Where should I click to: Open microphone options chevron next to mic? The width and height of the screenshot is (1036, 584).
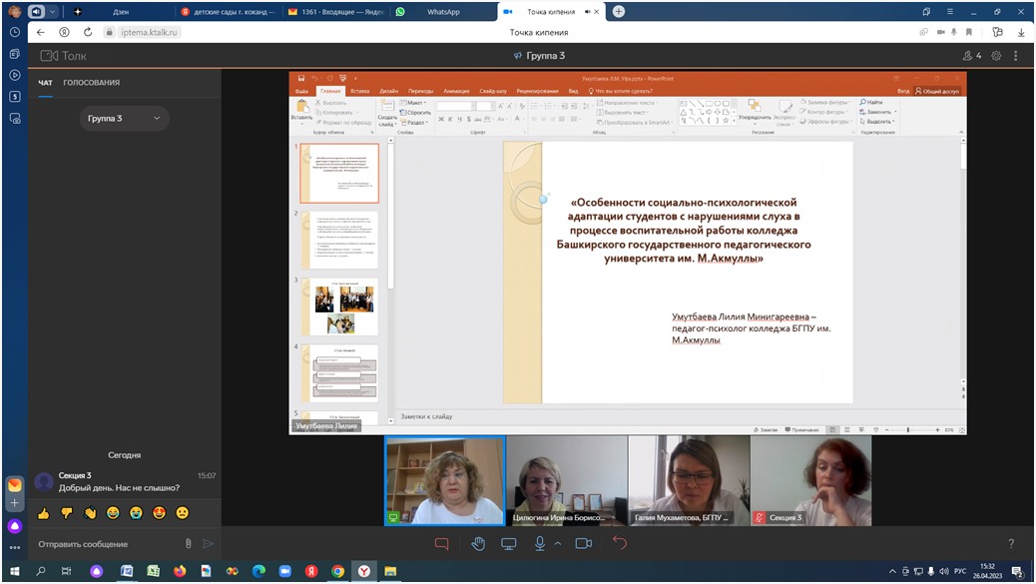click(x=557, y=543)
